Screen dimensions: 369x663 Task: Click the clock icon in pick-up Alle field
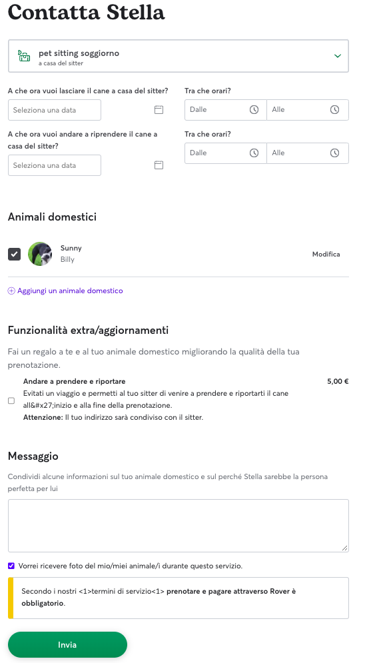click(334, 153)
